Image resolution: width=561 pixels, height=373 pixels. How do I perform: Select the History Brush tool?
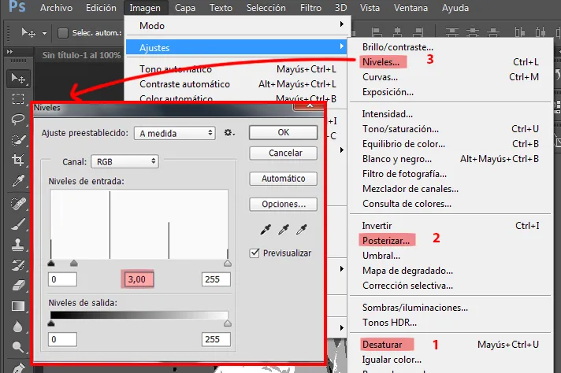[x=18, y=265]
